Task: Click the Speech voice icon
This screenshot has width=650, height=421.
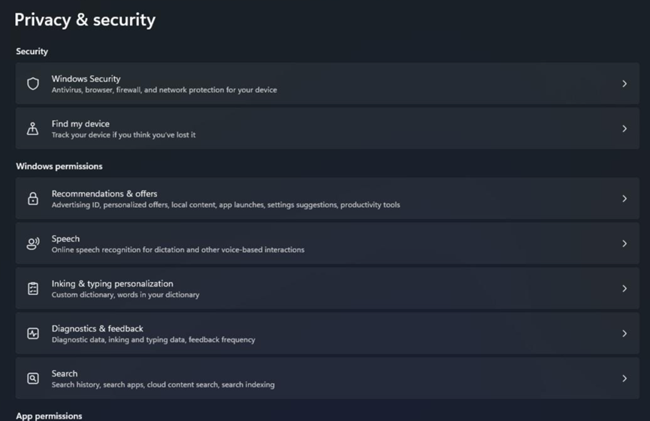Action: (33, 244)
